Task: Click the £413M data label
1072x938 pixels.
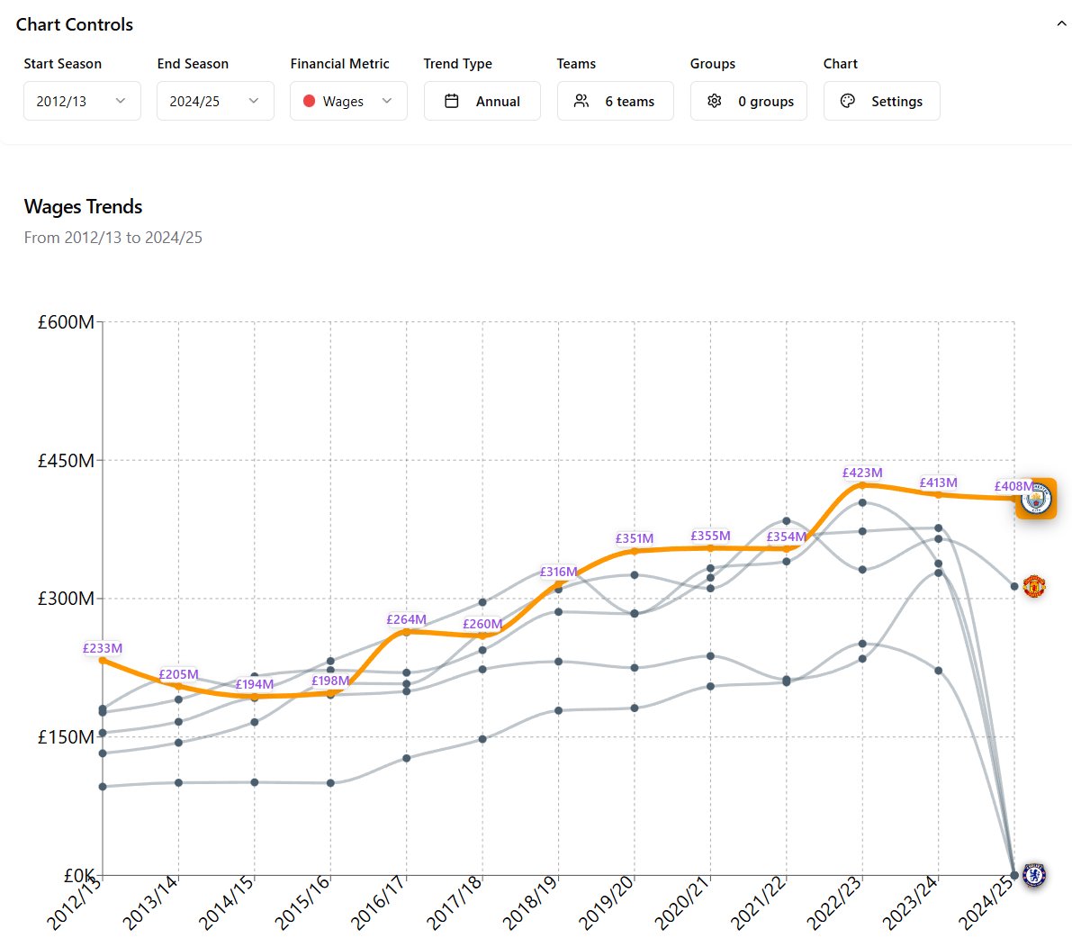Action: [938, 483]
